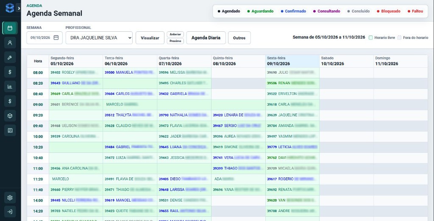This screenshot has height=221, width=434.
Task: Open appointment 39779 LETICIA
Action: [292, 147]
